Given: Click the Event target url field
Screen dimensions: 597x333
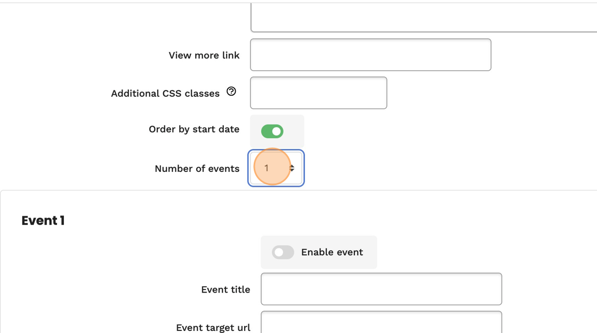Looking at the screenshot, I should click(x=381, y=323).
